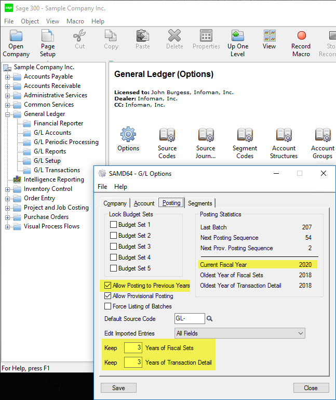Enable Force Listing of Batches
This screenshot has width=336, height=400.
click(x=107, y=306)
